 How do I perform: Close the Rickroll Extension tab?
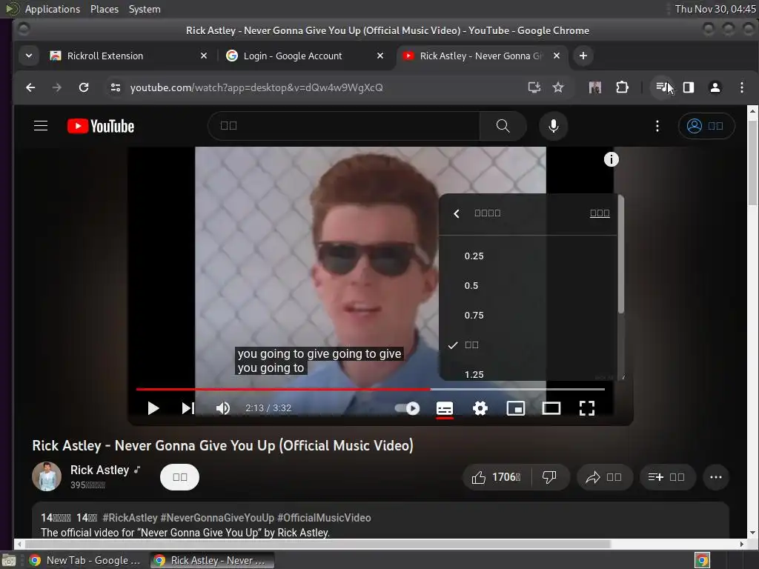pos(204,56)
